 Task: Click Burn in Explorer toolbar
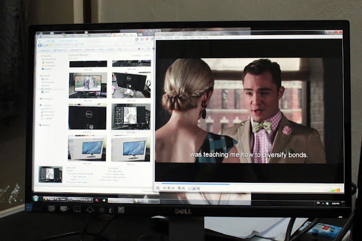coord(119,49)
